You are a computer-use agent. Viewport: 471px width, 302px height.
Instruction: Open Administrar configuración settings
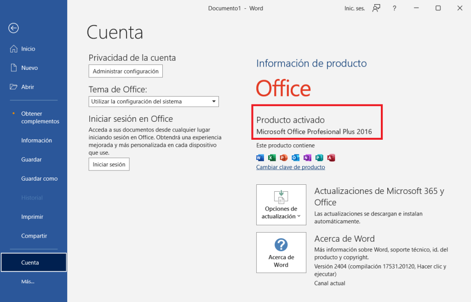click(125, 71)
